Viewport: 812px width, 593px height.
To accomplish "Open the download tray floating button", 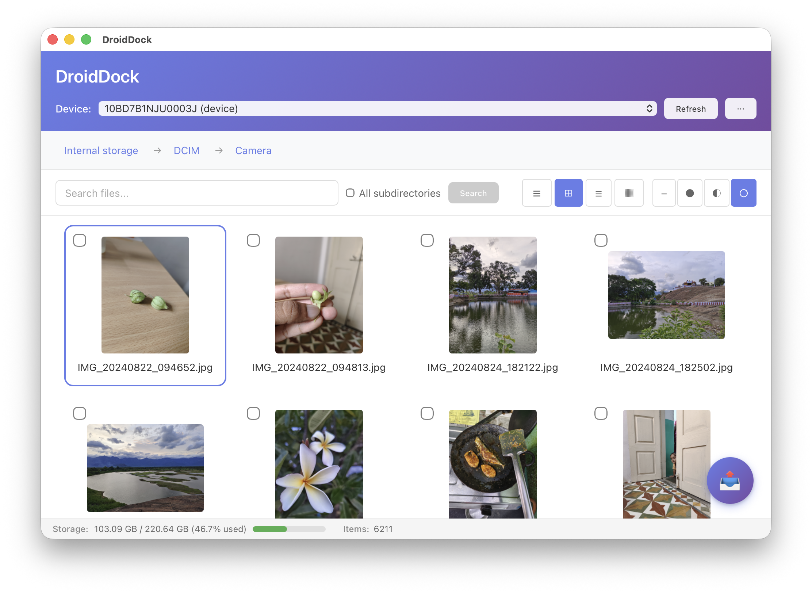I will [730, 481].
